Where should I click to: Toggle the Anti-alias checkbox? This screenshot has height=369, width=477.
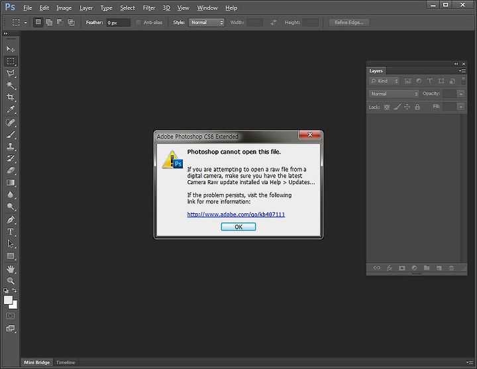click(x=138, y=23)
